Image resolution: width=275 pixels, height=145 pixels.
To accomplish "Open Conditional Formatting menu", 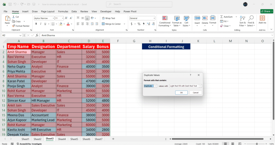I will click(x=165, y=21).
